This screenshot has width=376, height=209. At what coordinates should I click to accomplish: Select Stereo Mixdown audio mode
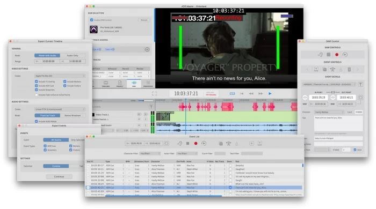pos(73,115)
